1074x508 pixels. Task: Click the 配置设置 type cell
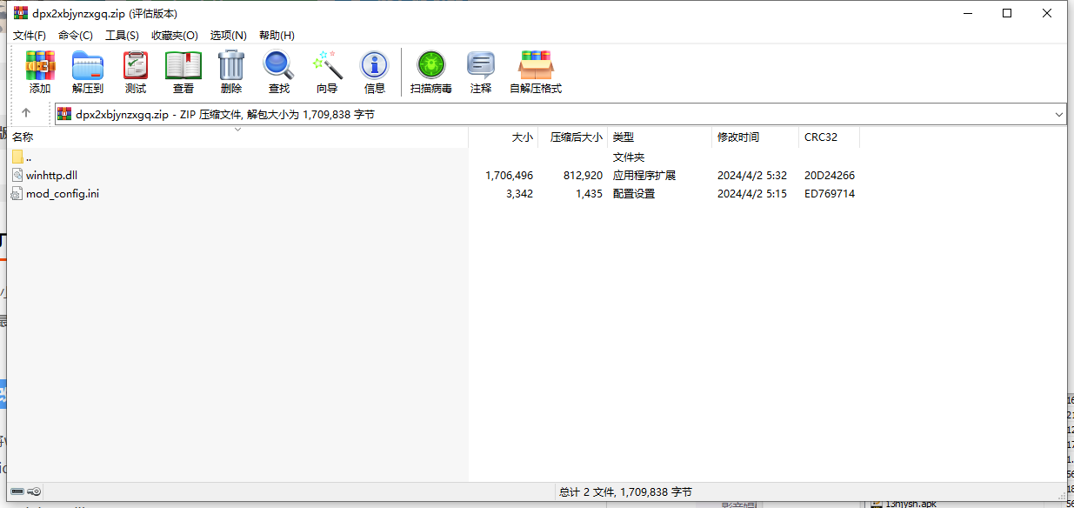click(x=634, y=193)
